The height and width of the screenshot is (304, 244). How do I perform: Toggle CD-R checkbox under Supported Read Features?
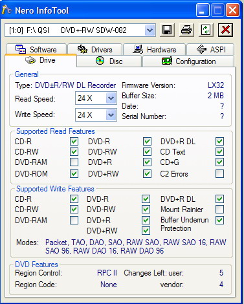click(74, 142)
